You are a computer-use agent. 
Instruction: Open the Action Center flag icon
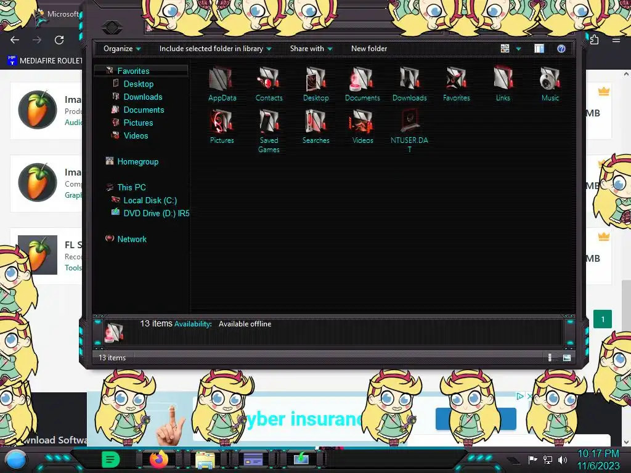pos(532,459)
